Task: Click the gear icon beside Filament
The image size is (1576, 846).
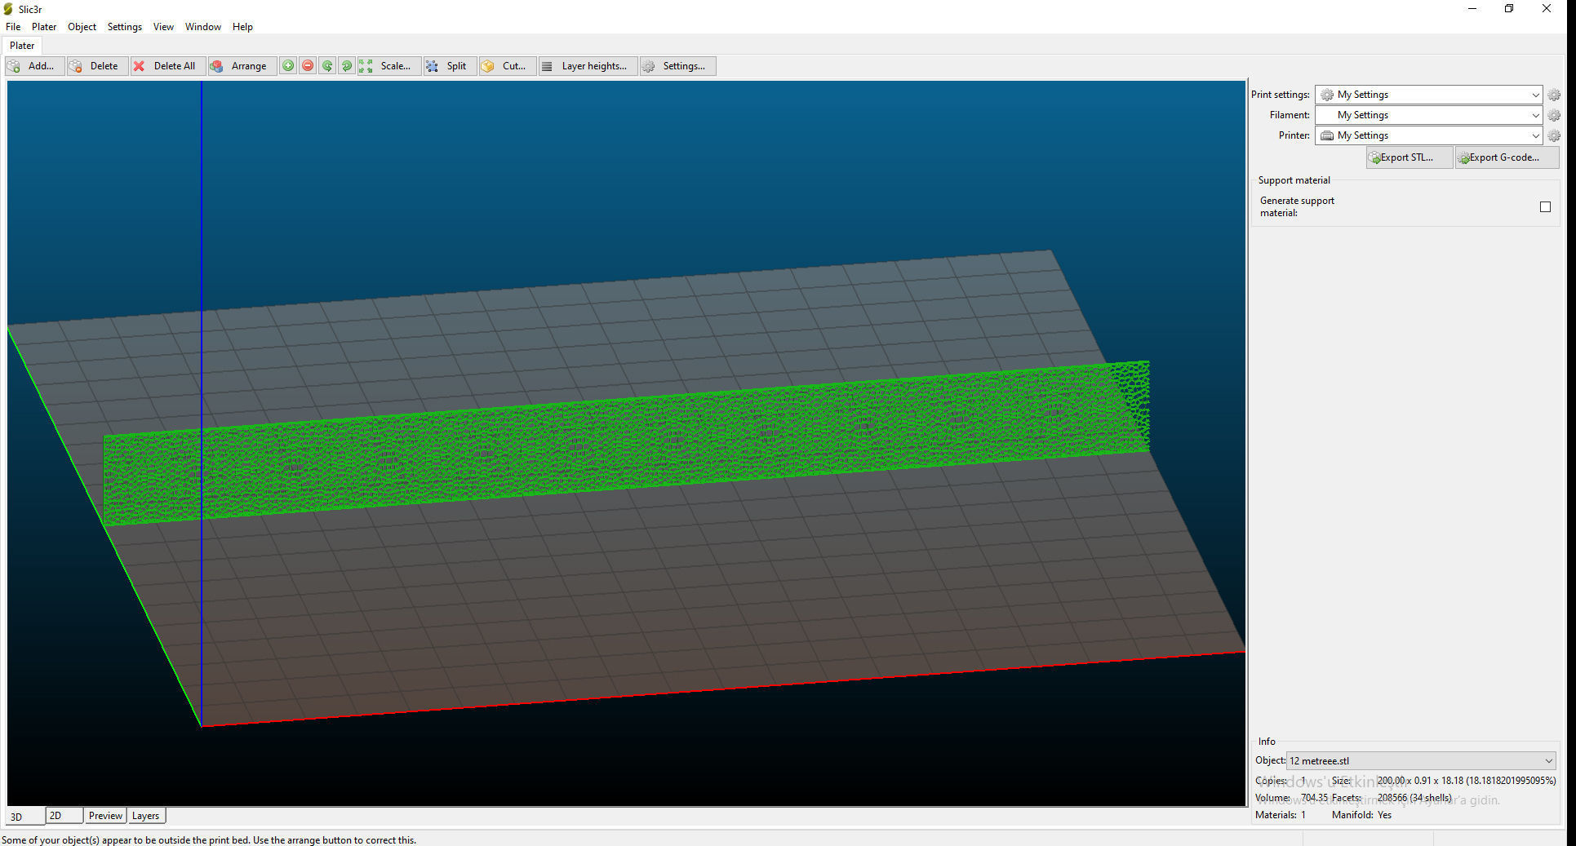Action: tap(1554, 115)
